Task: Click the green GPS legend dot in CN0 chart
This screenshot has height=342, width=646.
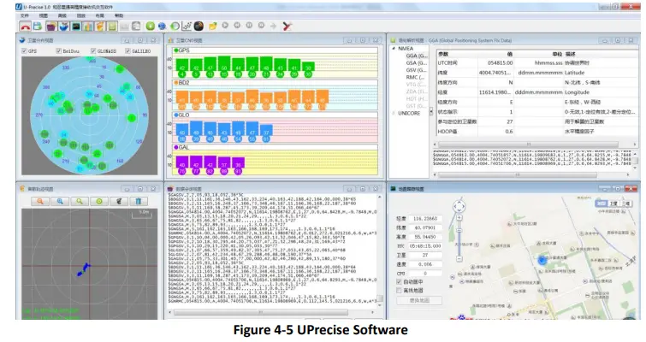Action: [176, 50]
